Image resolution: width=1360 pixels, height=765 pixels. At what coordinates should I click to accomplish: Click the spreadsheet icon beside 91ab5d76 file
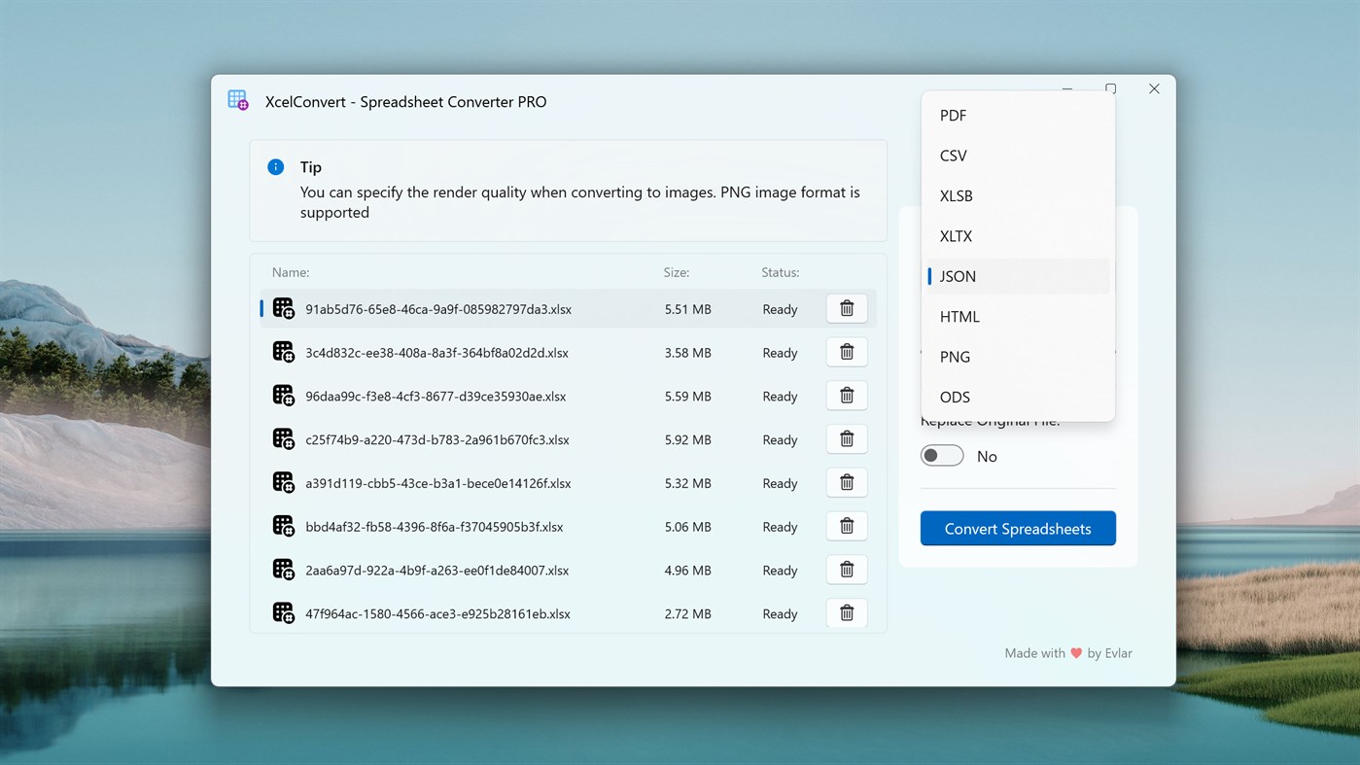(x=283, y=308)
